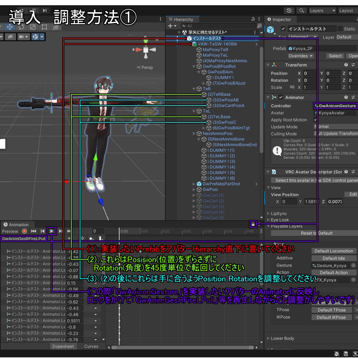This screenshot has width=358, height=358.
Task: Expand the (7)GwPosiBAjust node
Action: [x=204, y=83]
